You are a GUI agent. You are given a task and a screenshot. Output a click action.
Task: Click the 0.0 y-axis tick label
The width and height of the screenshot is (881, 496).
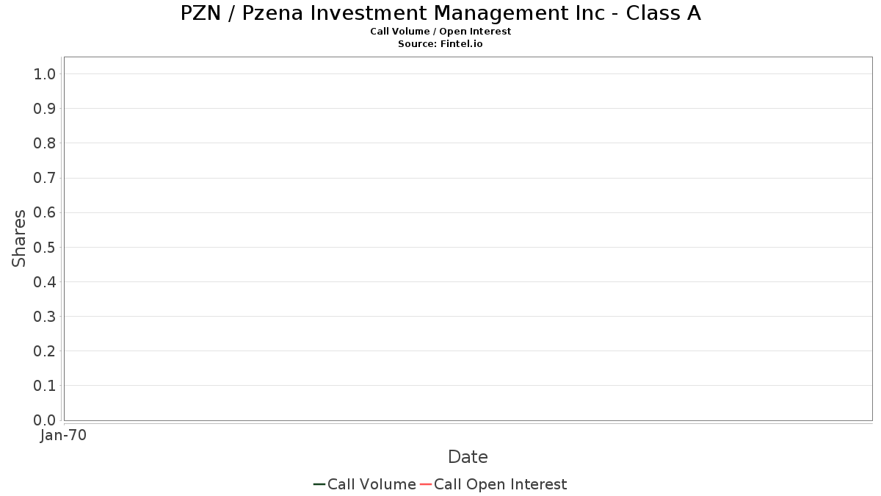[45, 420]
